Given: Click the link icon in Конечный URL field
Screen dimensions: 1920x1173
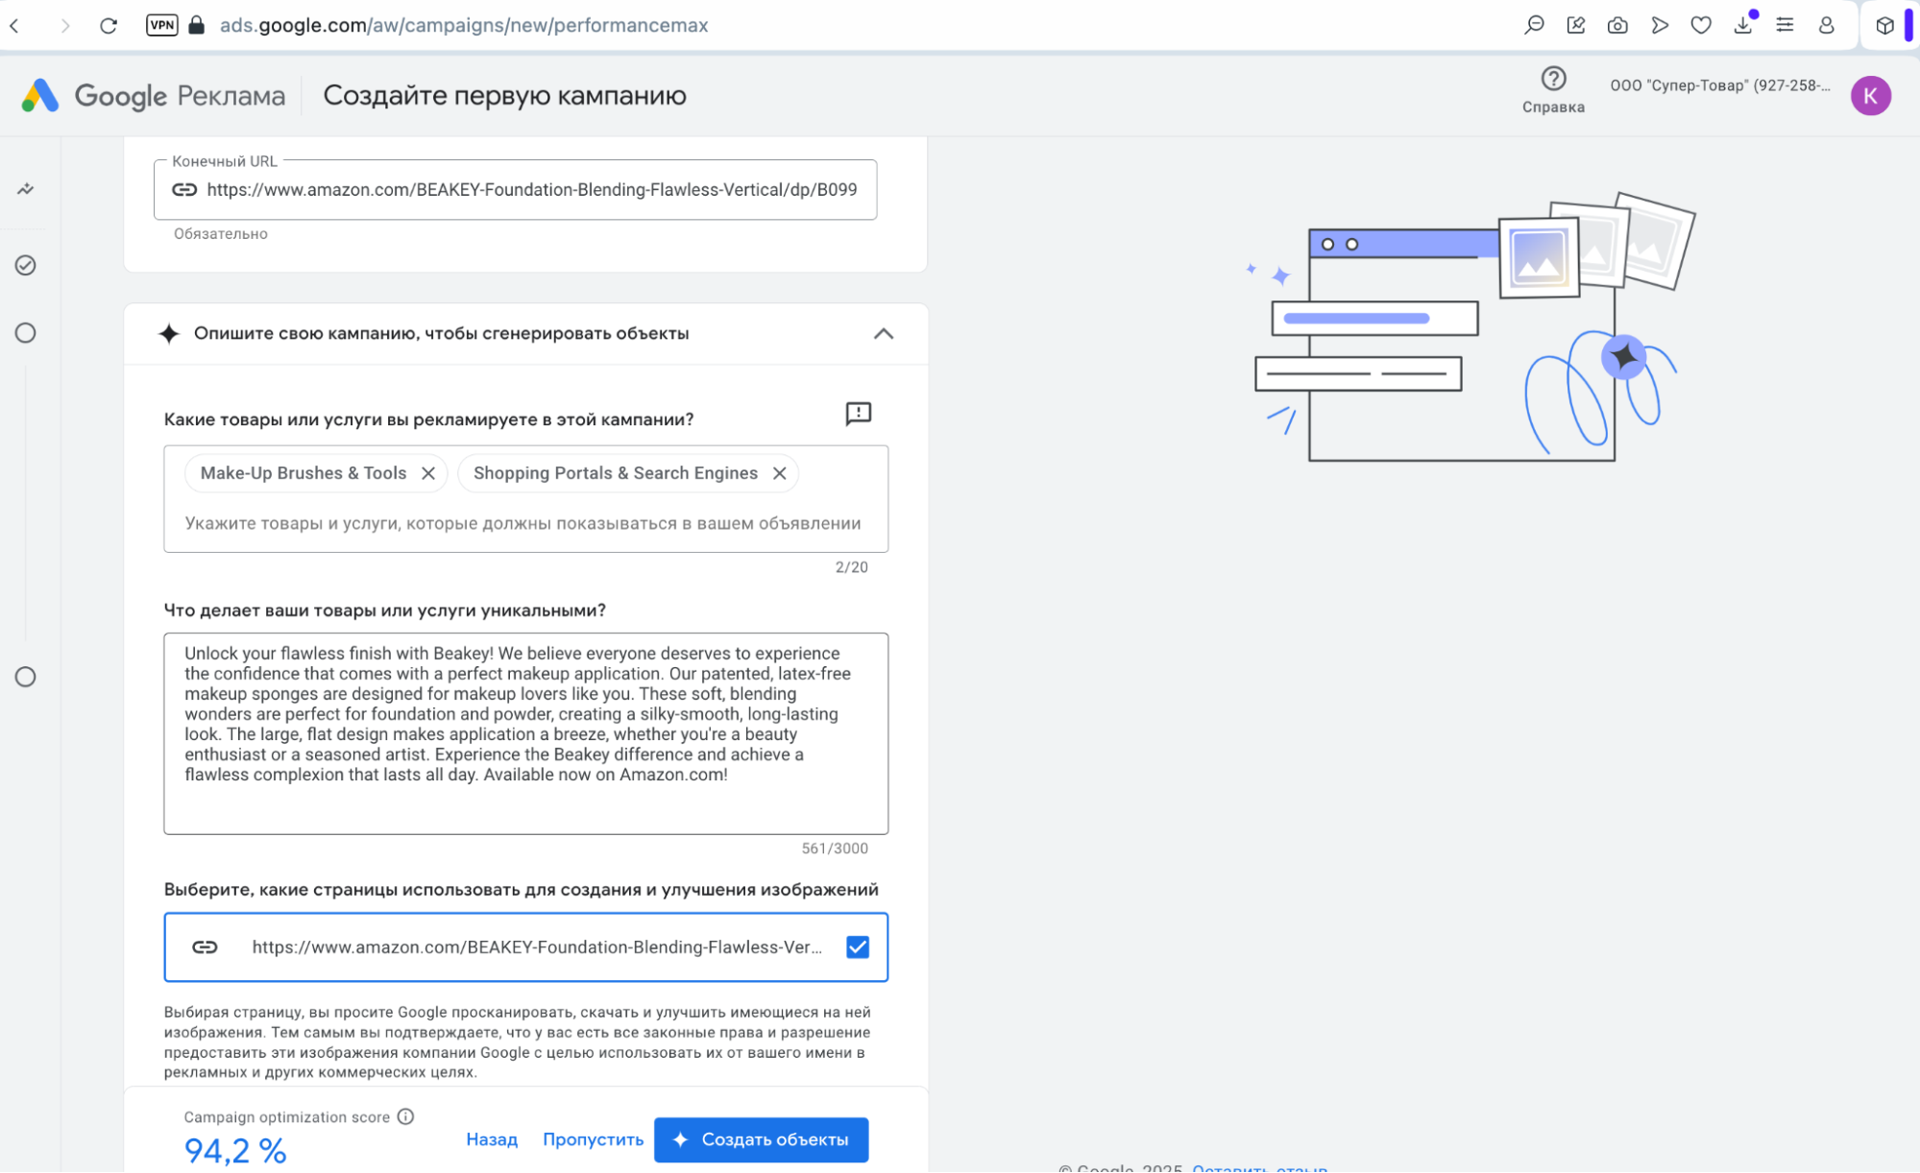Looking at the screenshot, I should click(184, 190).
